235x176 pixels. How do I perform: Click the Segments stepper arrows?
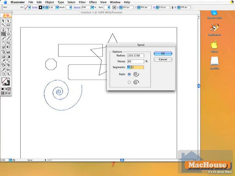[129, 67]
